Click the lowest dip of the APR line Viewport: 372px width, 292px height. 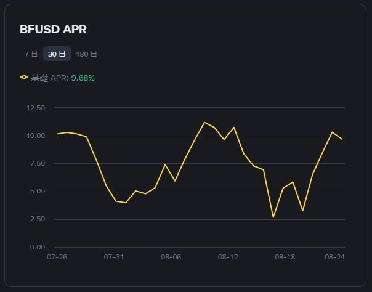click(273, 217)
